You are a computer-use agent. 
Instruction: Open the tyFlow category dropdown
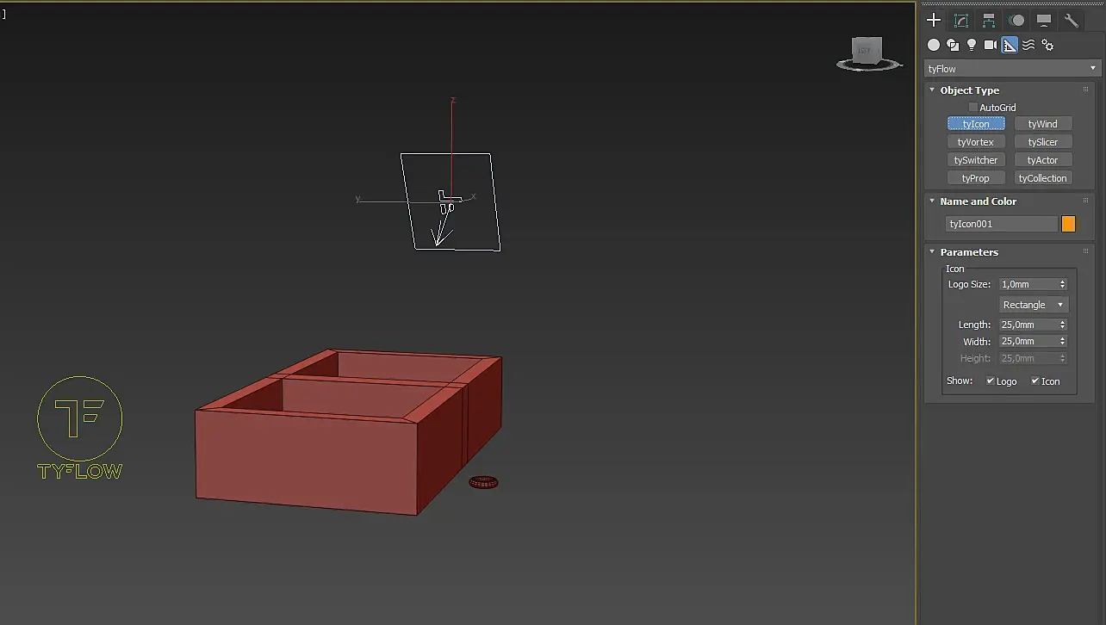(x=1012, y=69)
